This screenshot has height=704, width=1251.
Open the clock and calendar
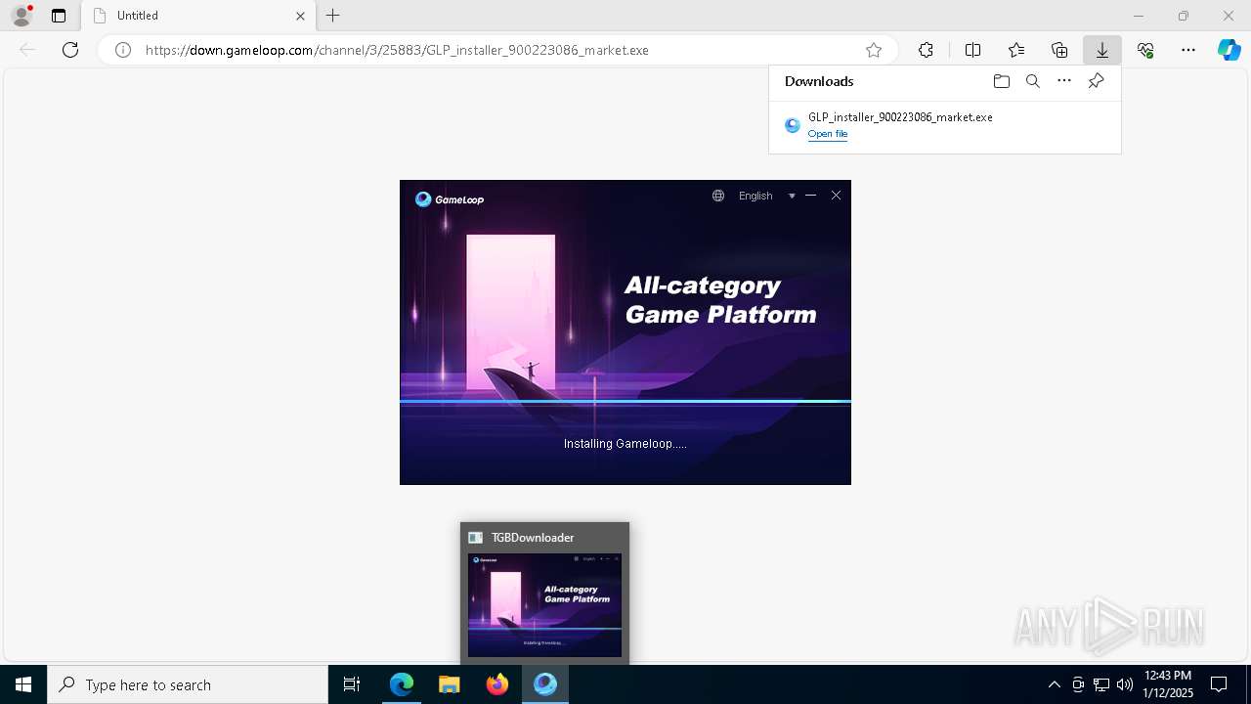coord(1168,684)
